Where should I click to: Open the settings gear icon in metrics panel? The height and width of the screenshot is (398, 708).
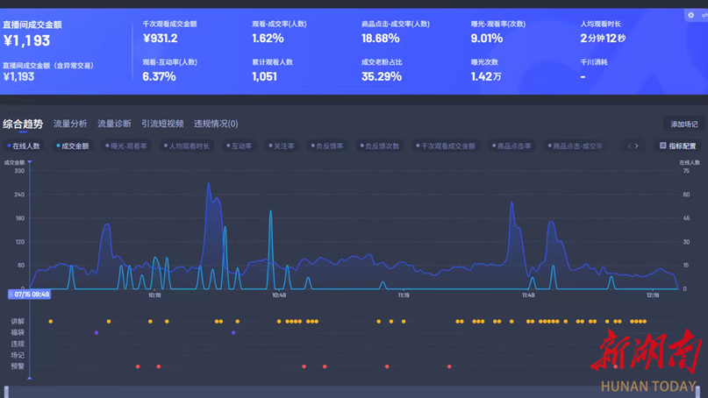[x=690, y=16]
